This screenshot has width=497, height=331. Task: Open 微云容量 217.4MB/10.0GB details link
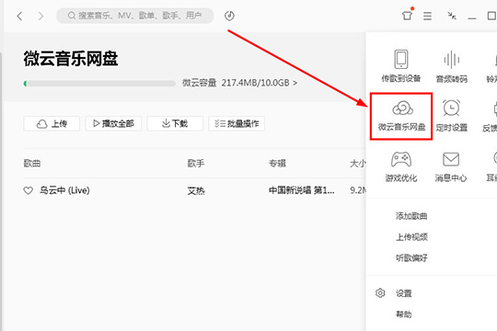click(x=239, y=83)
